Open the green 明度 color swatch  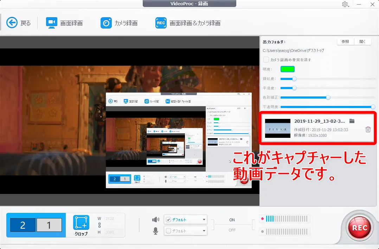tap(287, 69)
